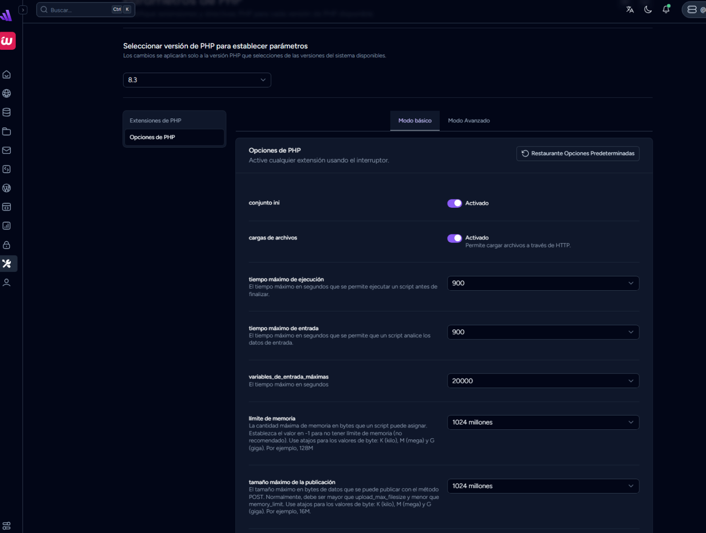Image resolution: width=706 pixels, height=533 pixels.
Task: Open the database icon in sidebar
Action: [7, 113]
